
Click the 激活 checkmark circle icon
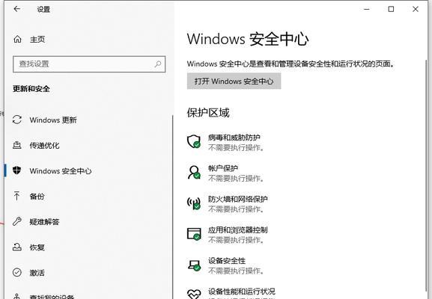point(17,272)
